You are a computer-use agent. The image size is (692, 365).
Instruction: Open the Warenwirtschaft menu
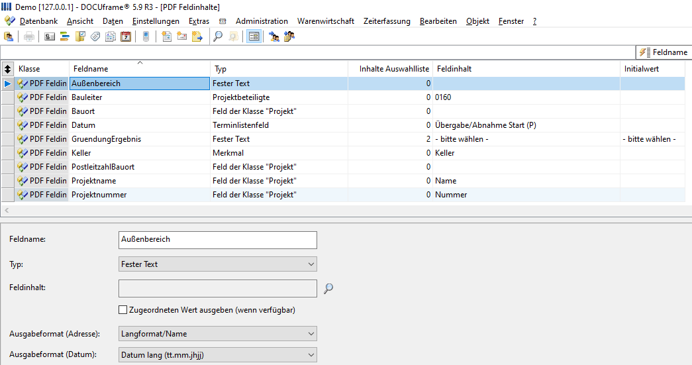(326, 21)
